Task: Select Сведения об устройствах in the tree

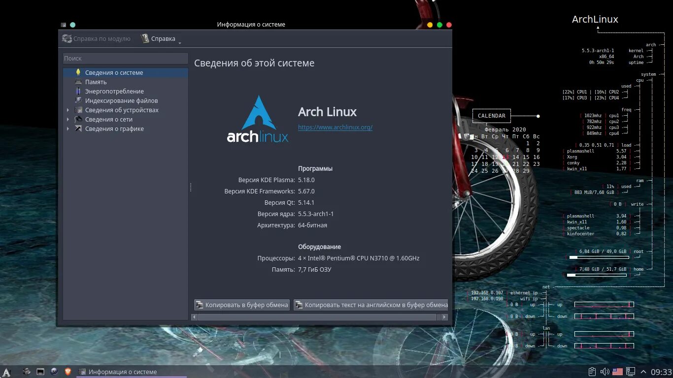Action: pyautogui.click(x=126, y=110)
